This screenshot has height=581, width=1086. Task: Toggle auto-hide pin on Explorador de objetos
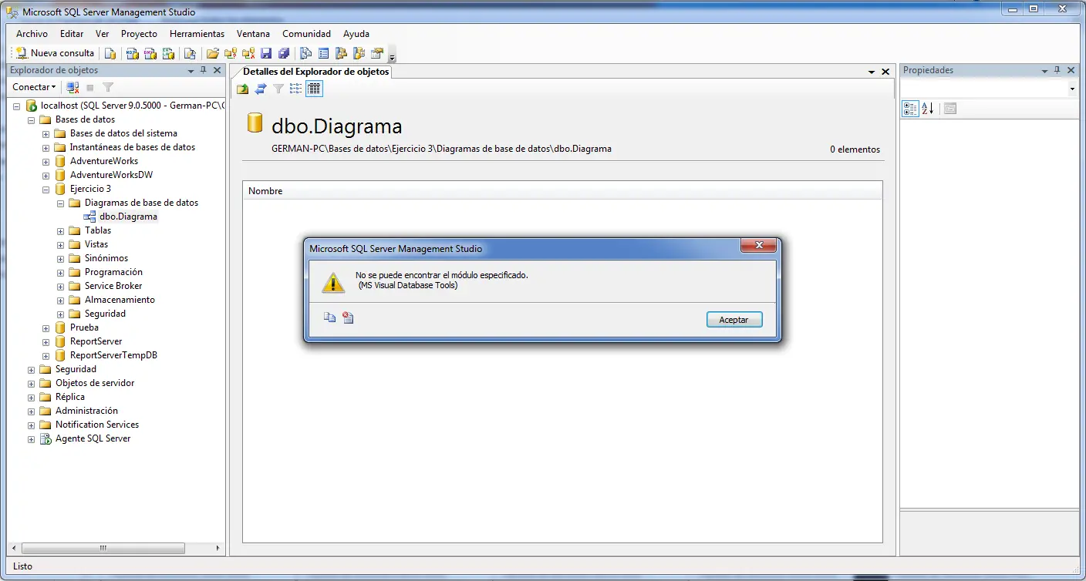click(204, 70)
